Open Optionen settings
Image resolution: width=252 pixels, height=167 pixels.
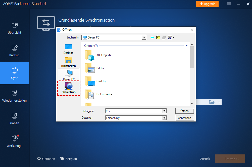pyautogui.click(x=46, y=159)
